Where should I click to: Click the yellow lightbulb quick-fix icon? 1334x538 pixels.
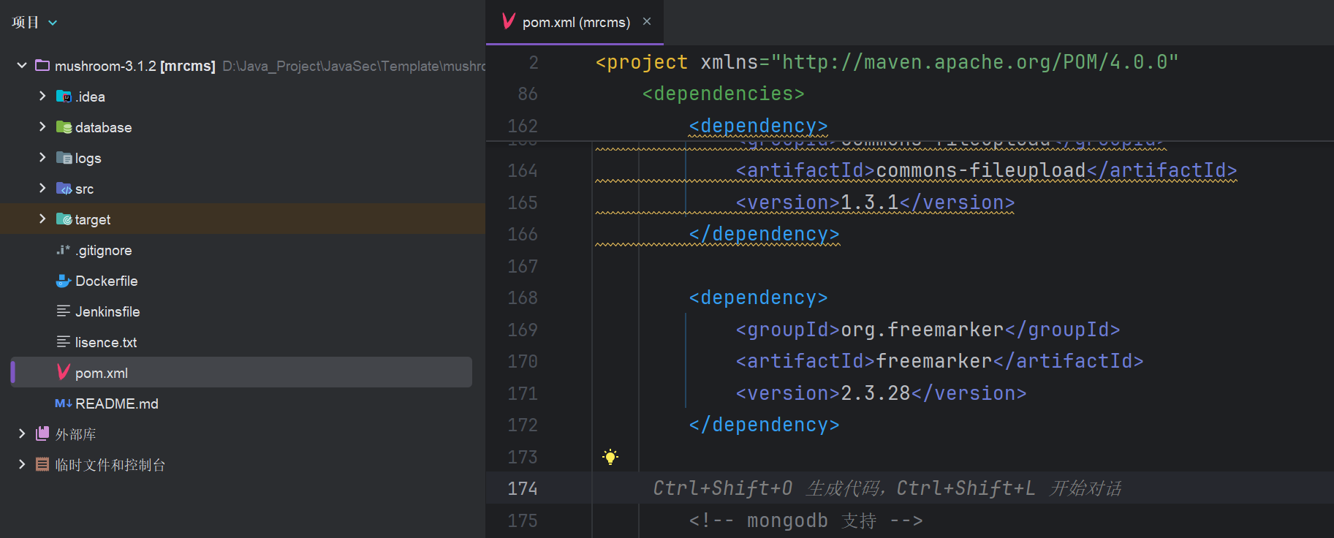tap(610, 457)
